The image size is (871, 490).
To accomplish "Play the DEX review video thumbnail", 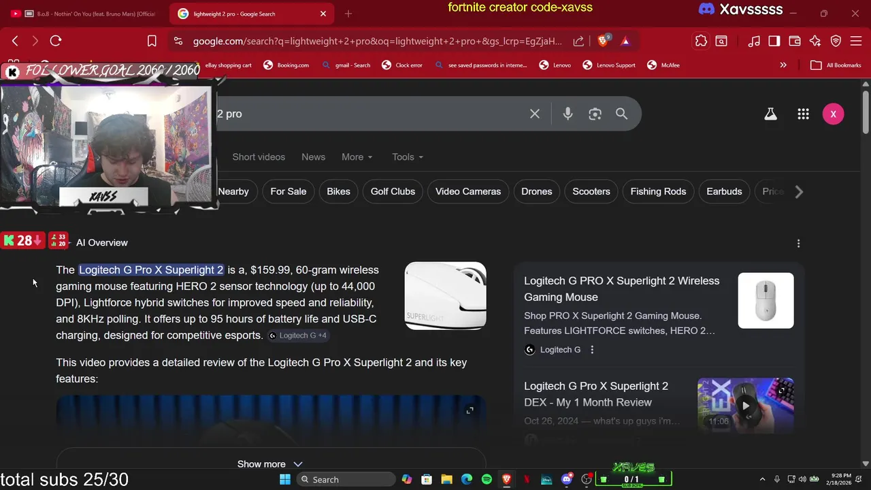I will [745, 406].
